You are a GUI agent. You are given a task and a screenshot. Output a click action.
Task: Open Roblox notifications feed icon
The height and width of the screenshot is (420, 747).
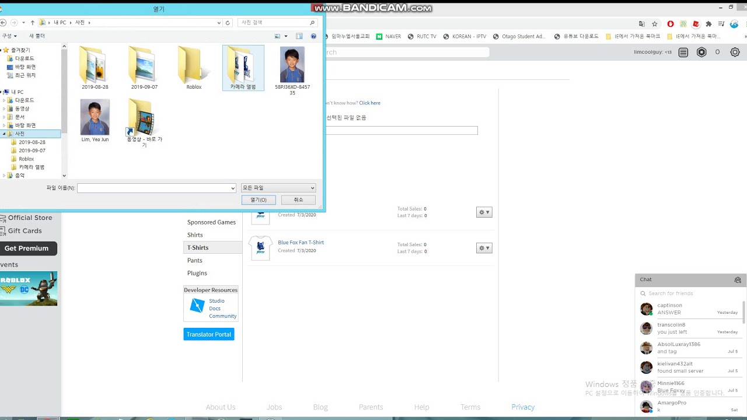pyautogui.click(x=683, y=52)
